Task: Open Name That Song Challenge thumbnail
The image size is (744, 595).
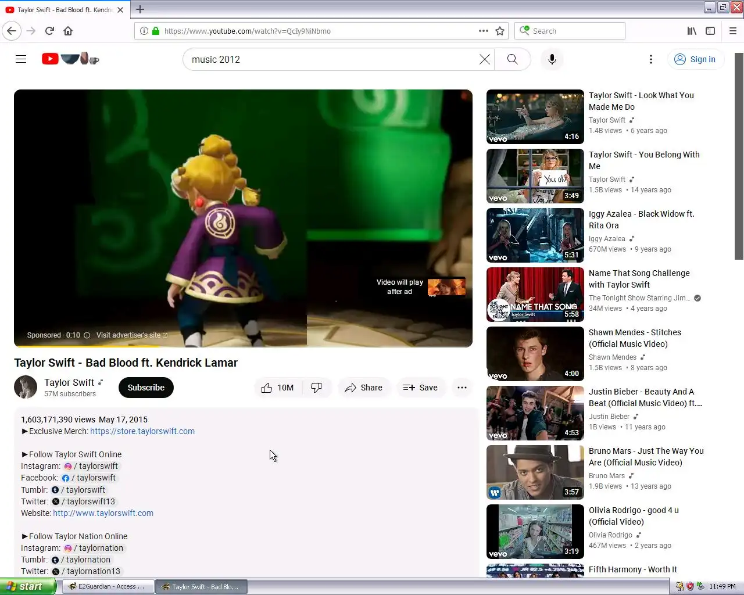Action: 535,295
